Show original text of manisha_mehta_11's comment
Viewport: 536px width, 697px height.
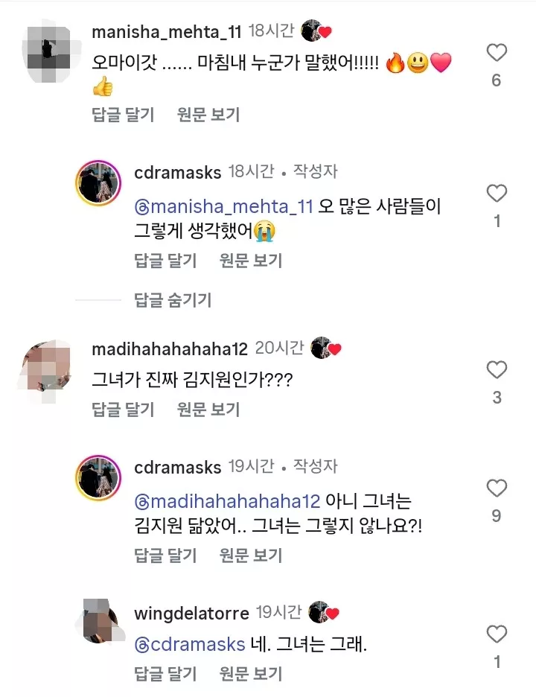pos(208,115)
